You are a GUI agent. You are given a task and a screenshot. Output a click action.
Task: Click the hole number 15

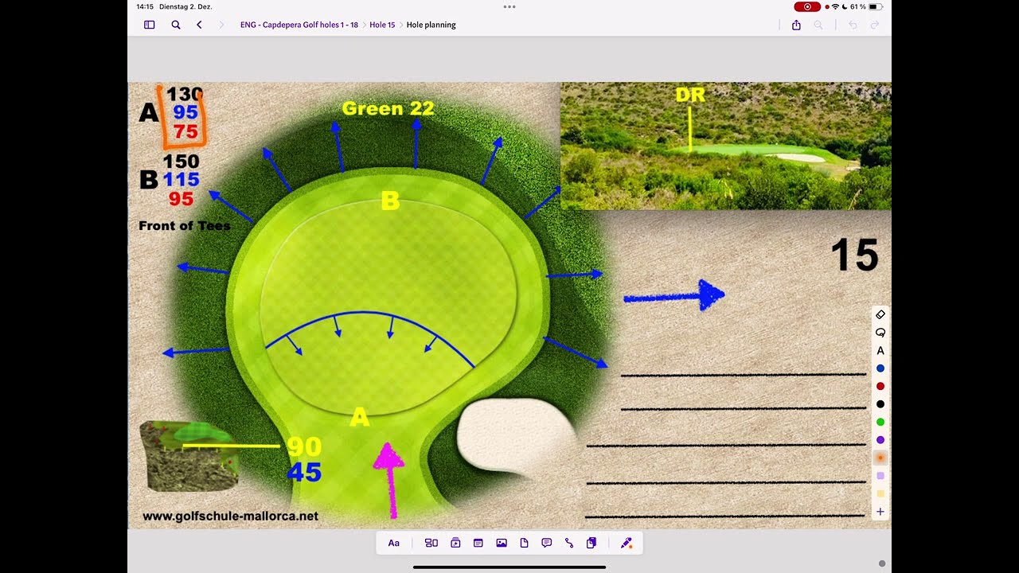854,255
